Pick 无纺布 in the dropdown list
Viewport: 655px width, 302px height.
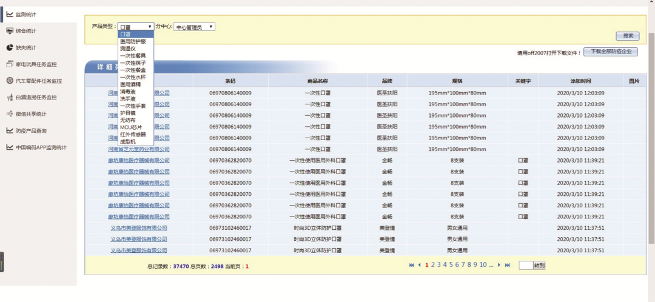pyautogui.click(x=136, y=120)
